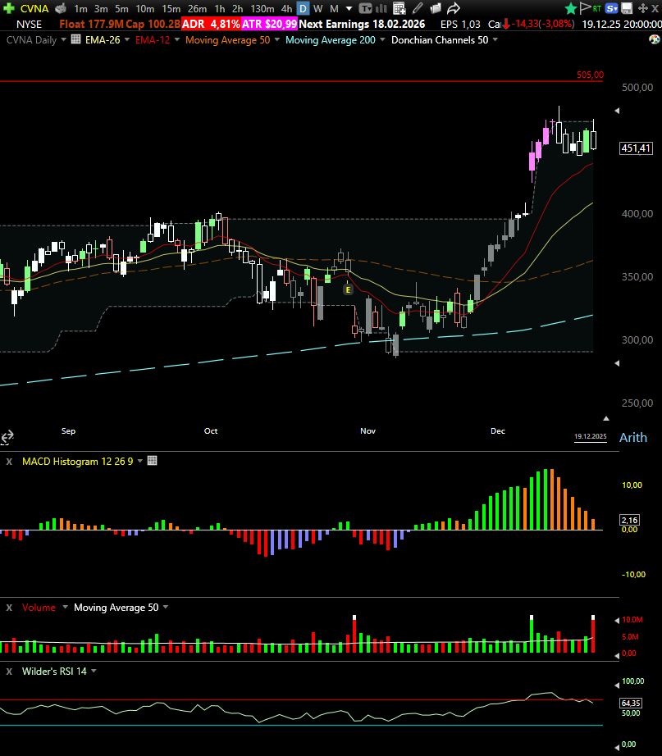
Task: Click the green star favorite icon
Action: click(571, 8)
